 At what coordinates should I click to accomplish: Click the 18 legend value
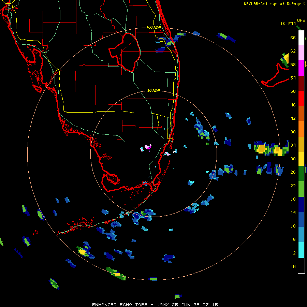(293, 199)
